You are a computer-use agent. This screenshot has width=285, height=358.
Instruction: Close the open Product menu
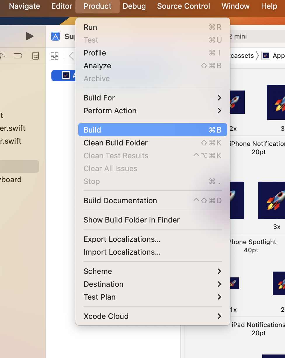click(x=98, y=6)
